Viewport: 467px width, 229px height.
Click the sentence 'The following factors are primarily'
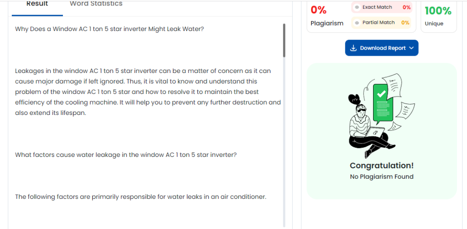tap(140, 197)
